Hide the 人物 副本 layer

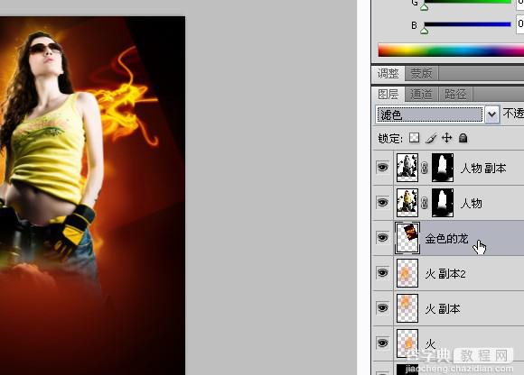383,167
